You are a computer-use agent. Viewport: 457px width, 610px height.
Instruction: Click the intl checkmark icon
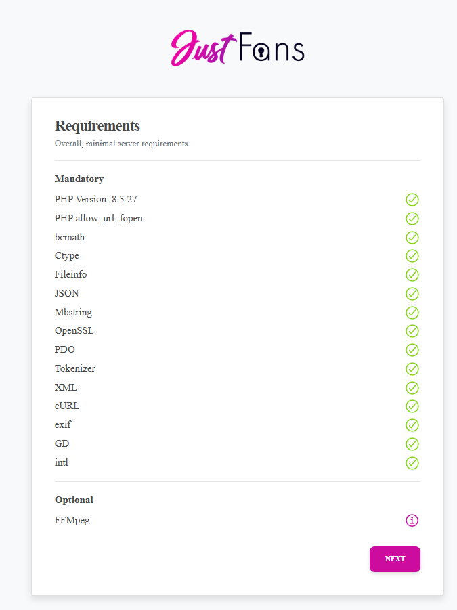pyautogui.click(x=412, y=463)
